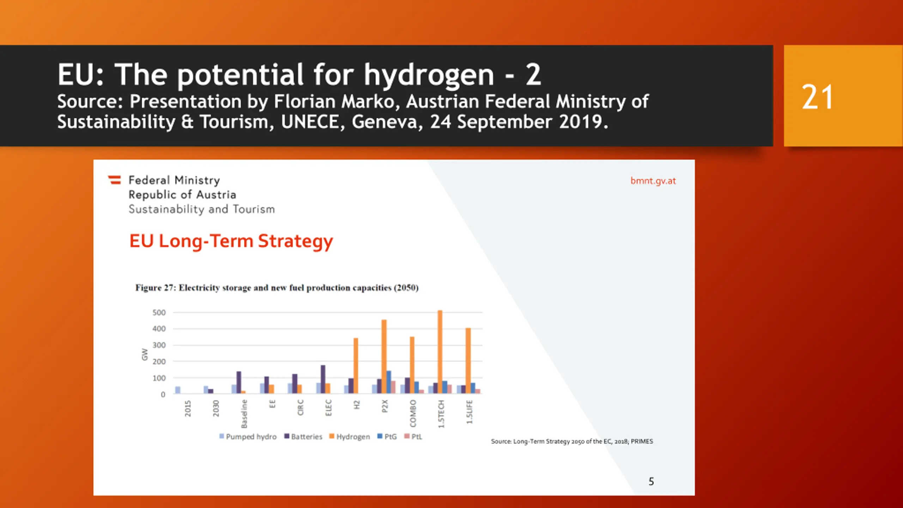903x508 pixels.
Task: Click the '200' y-axis value
Action: tap(159, 362)
